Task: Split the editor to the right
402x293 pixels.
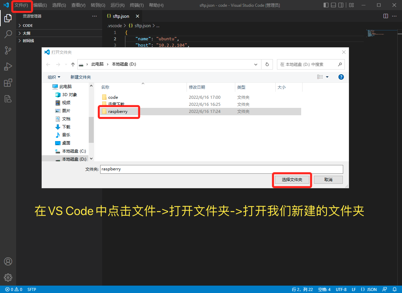Action: coord(386,16)
